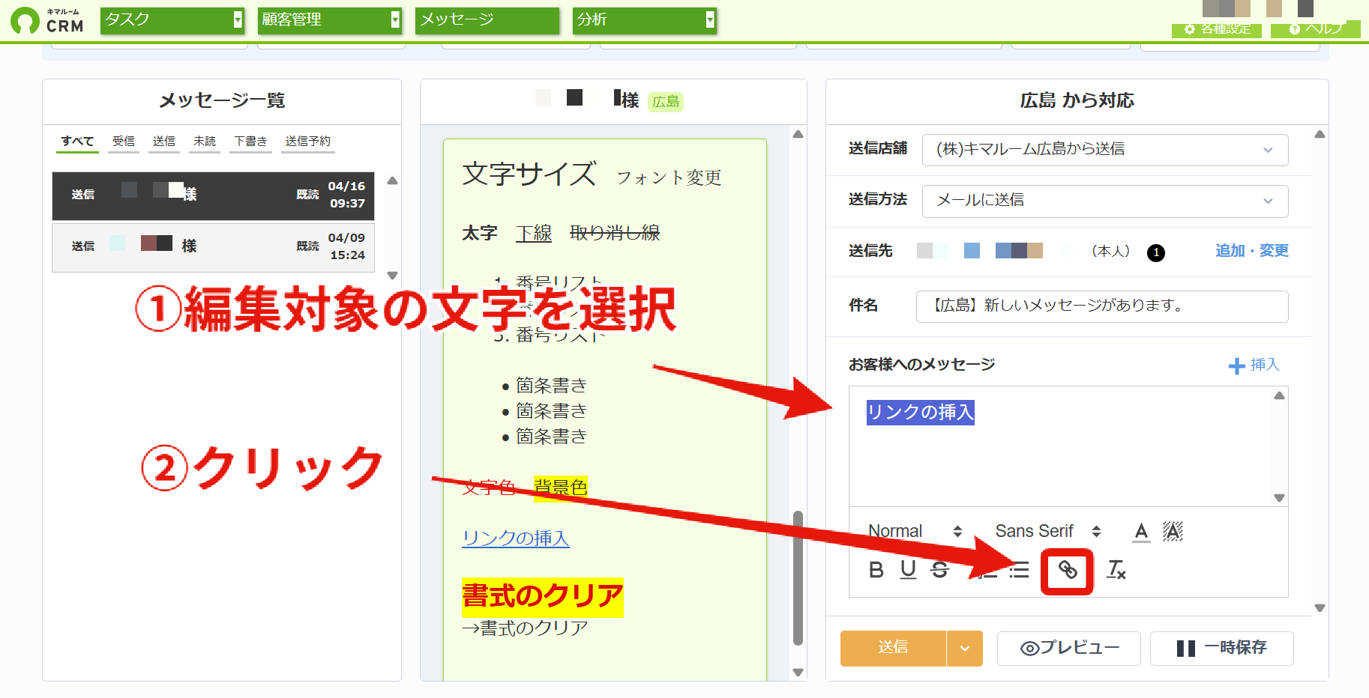Click the insert link icon in editor toolbar
This screenshot has height=698, width=1369.
[x=1067, y=571]
